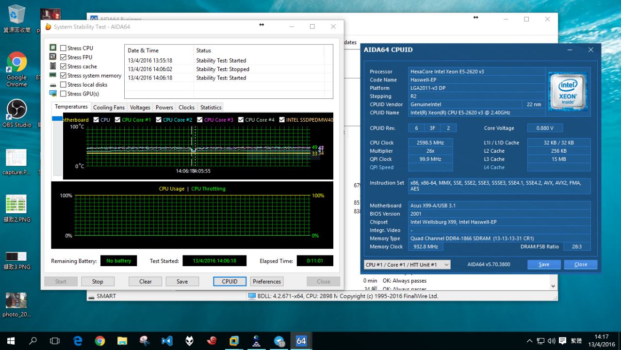
Task: Select the photo_20 desktop file
Action: pyautogui.click(x=16, y=304)
